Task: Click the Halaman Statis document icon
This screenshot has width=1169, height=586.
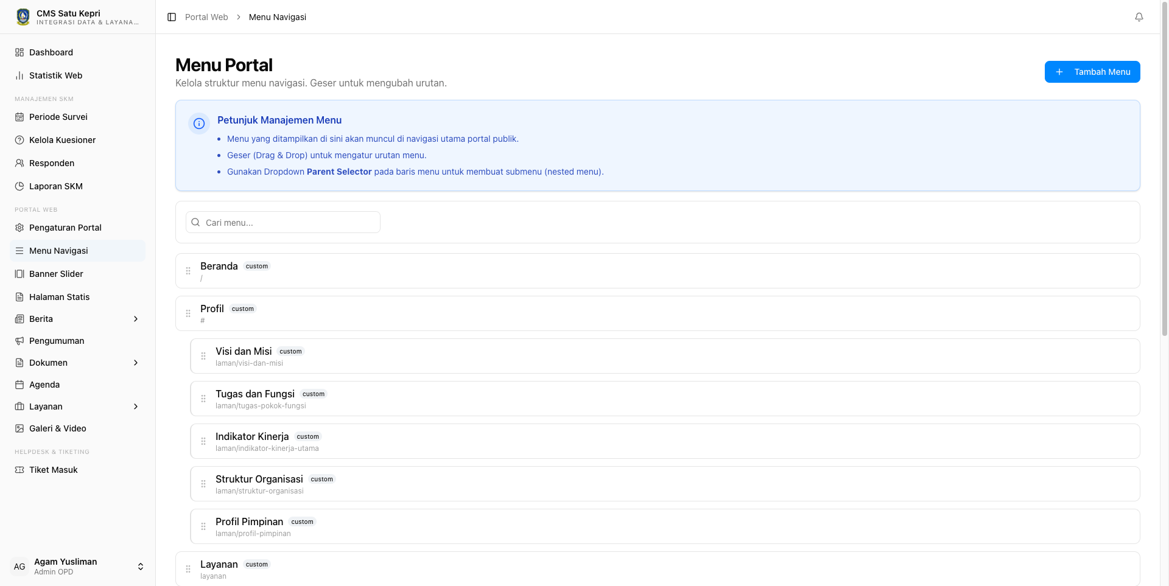Action: [x=19, y=297]
